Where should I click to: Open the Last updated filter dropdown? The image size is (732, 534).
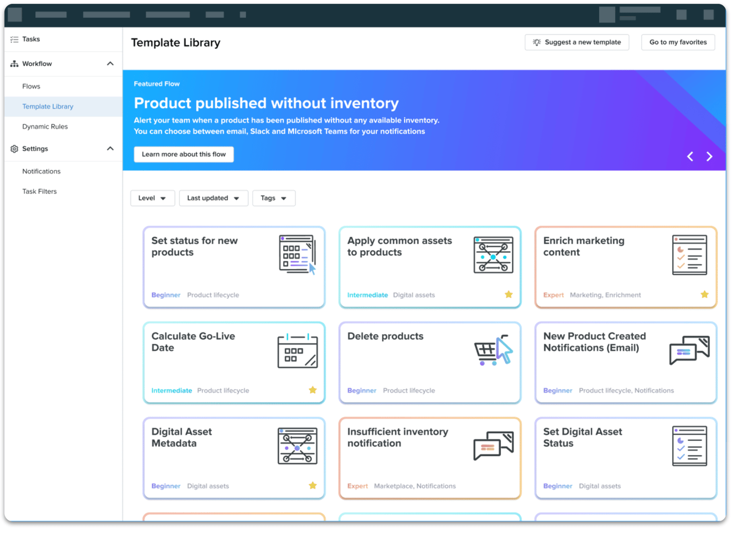coord(213,198)
